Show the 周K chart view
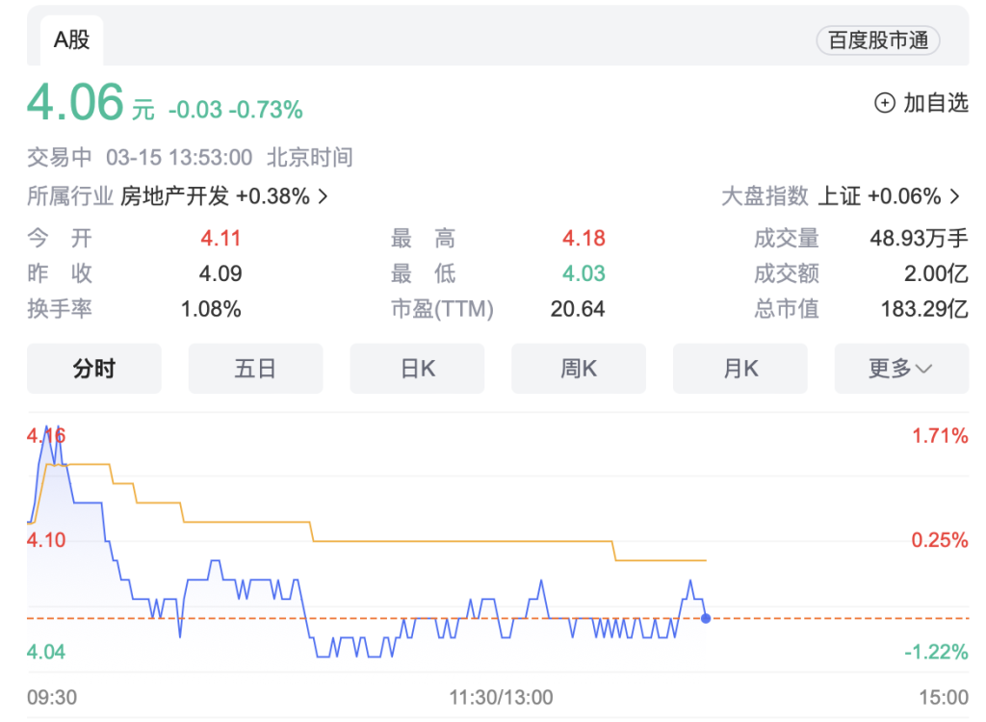Screen dimensions: 986x722 (579, 369)
